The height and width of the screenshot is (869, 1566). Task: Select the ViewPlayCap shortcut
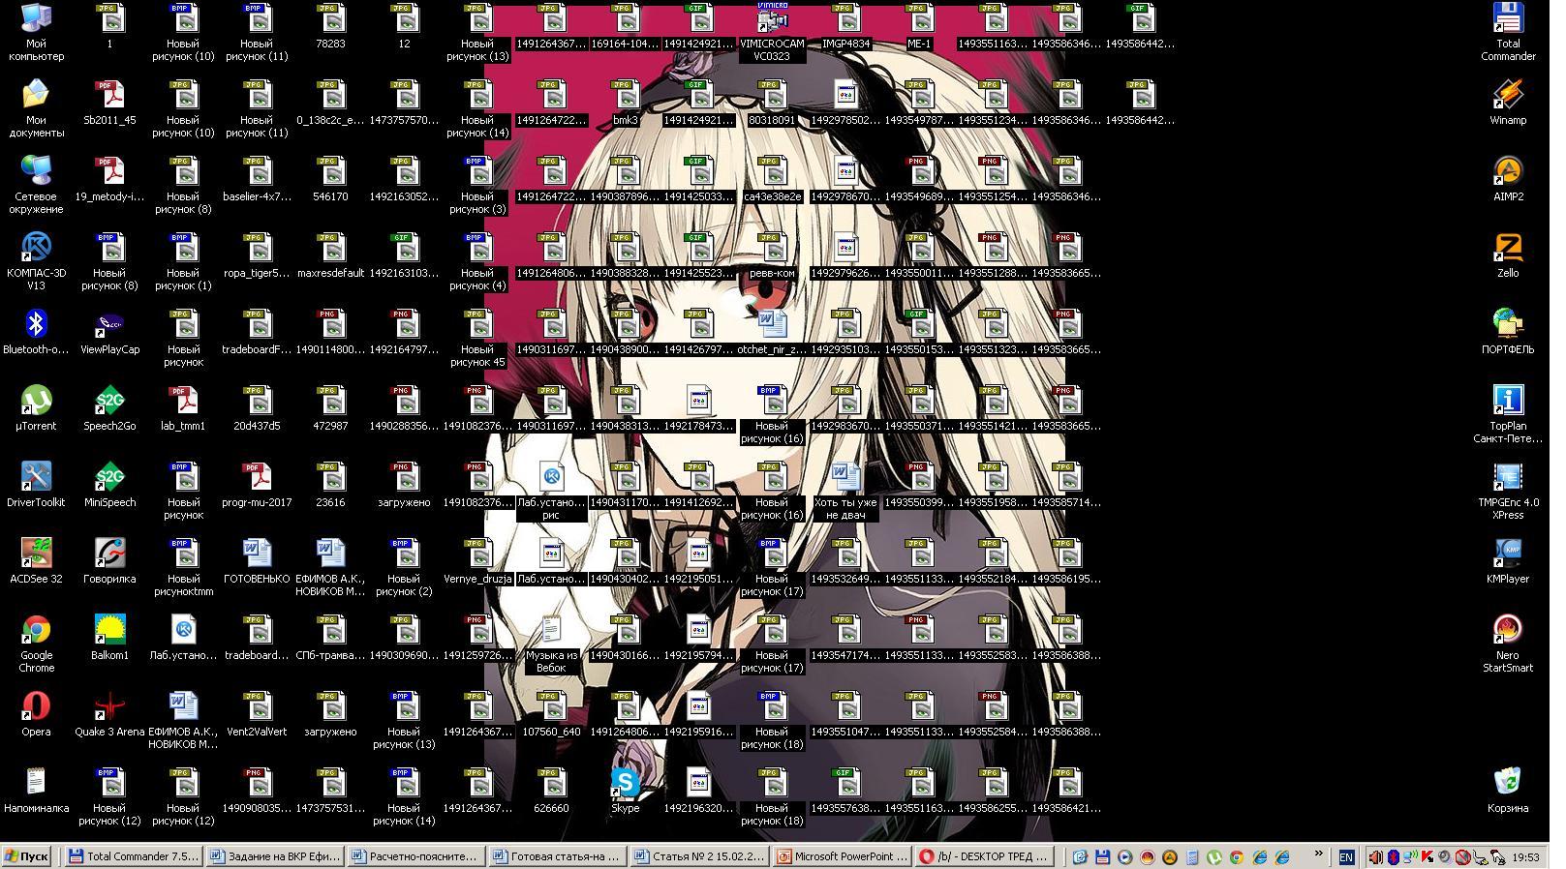pyautogui.click(x=109, y=332)
